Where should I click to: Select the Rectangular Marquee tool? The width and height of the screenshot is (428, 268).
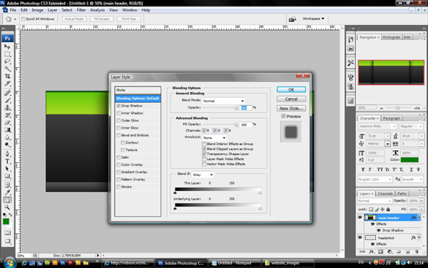coord(7,54)
